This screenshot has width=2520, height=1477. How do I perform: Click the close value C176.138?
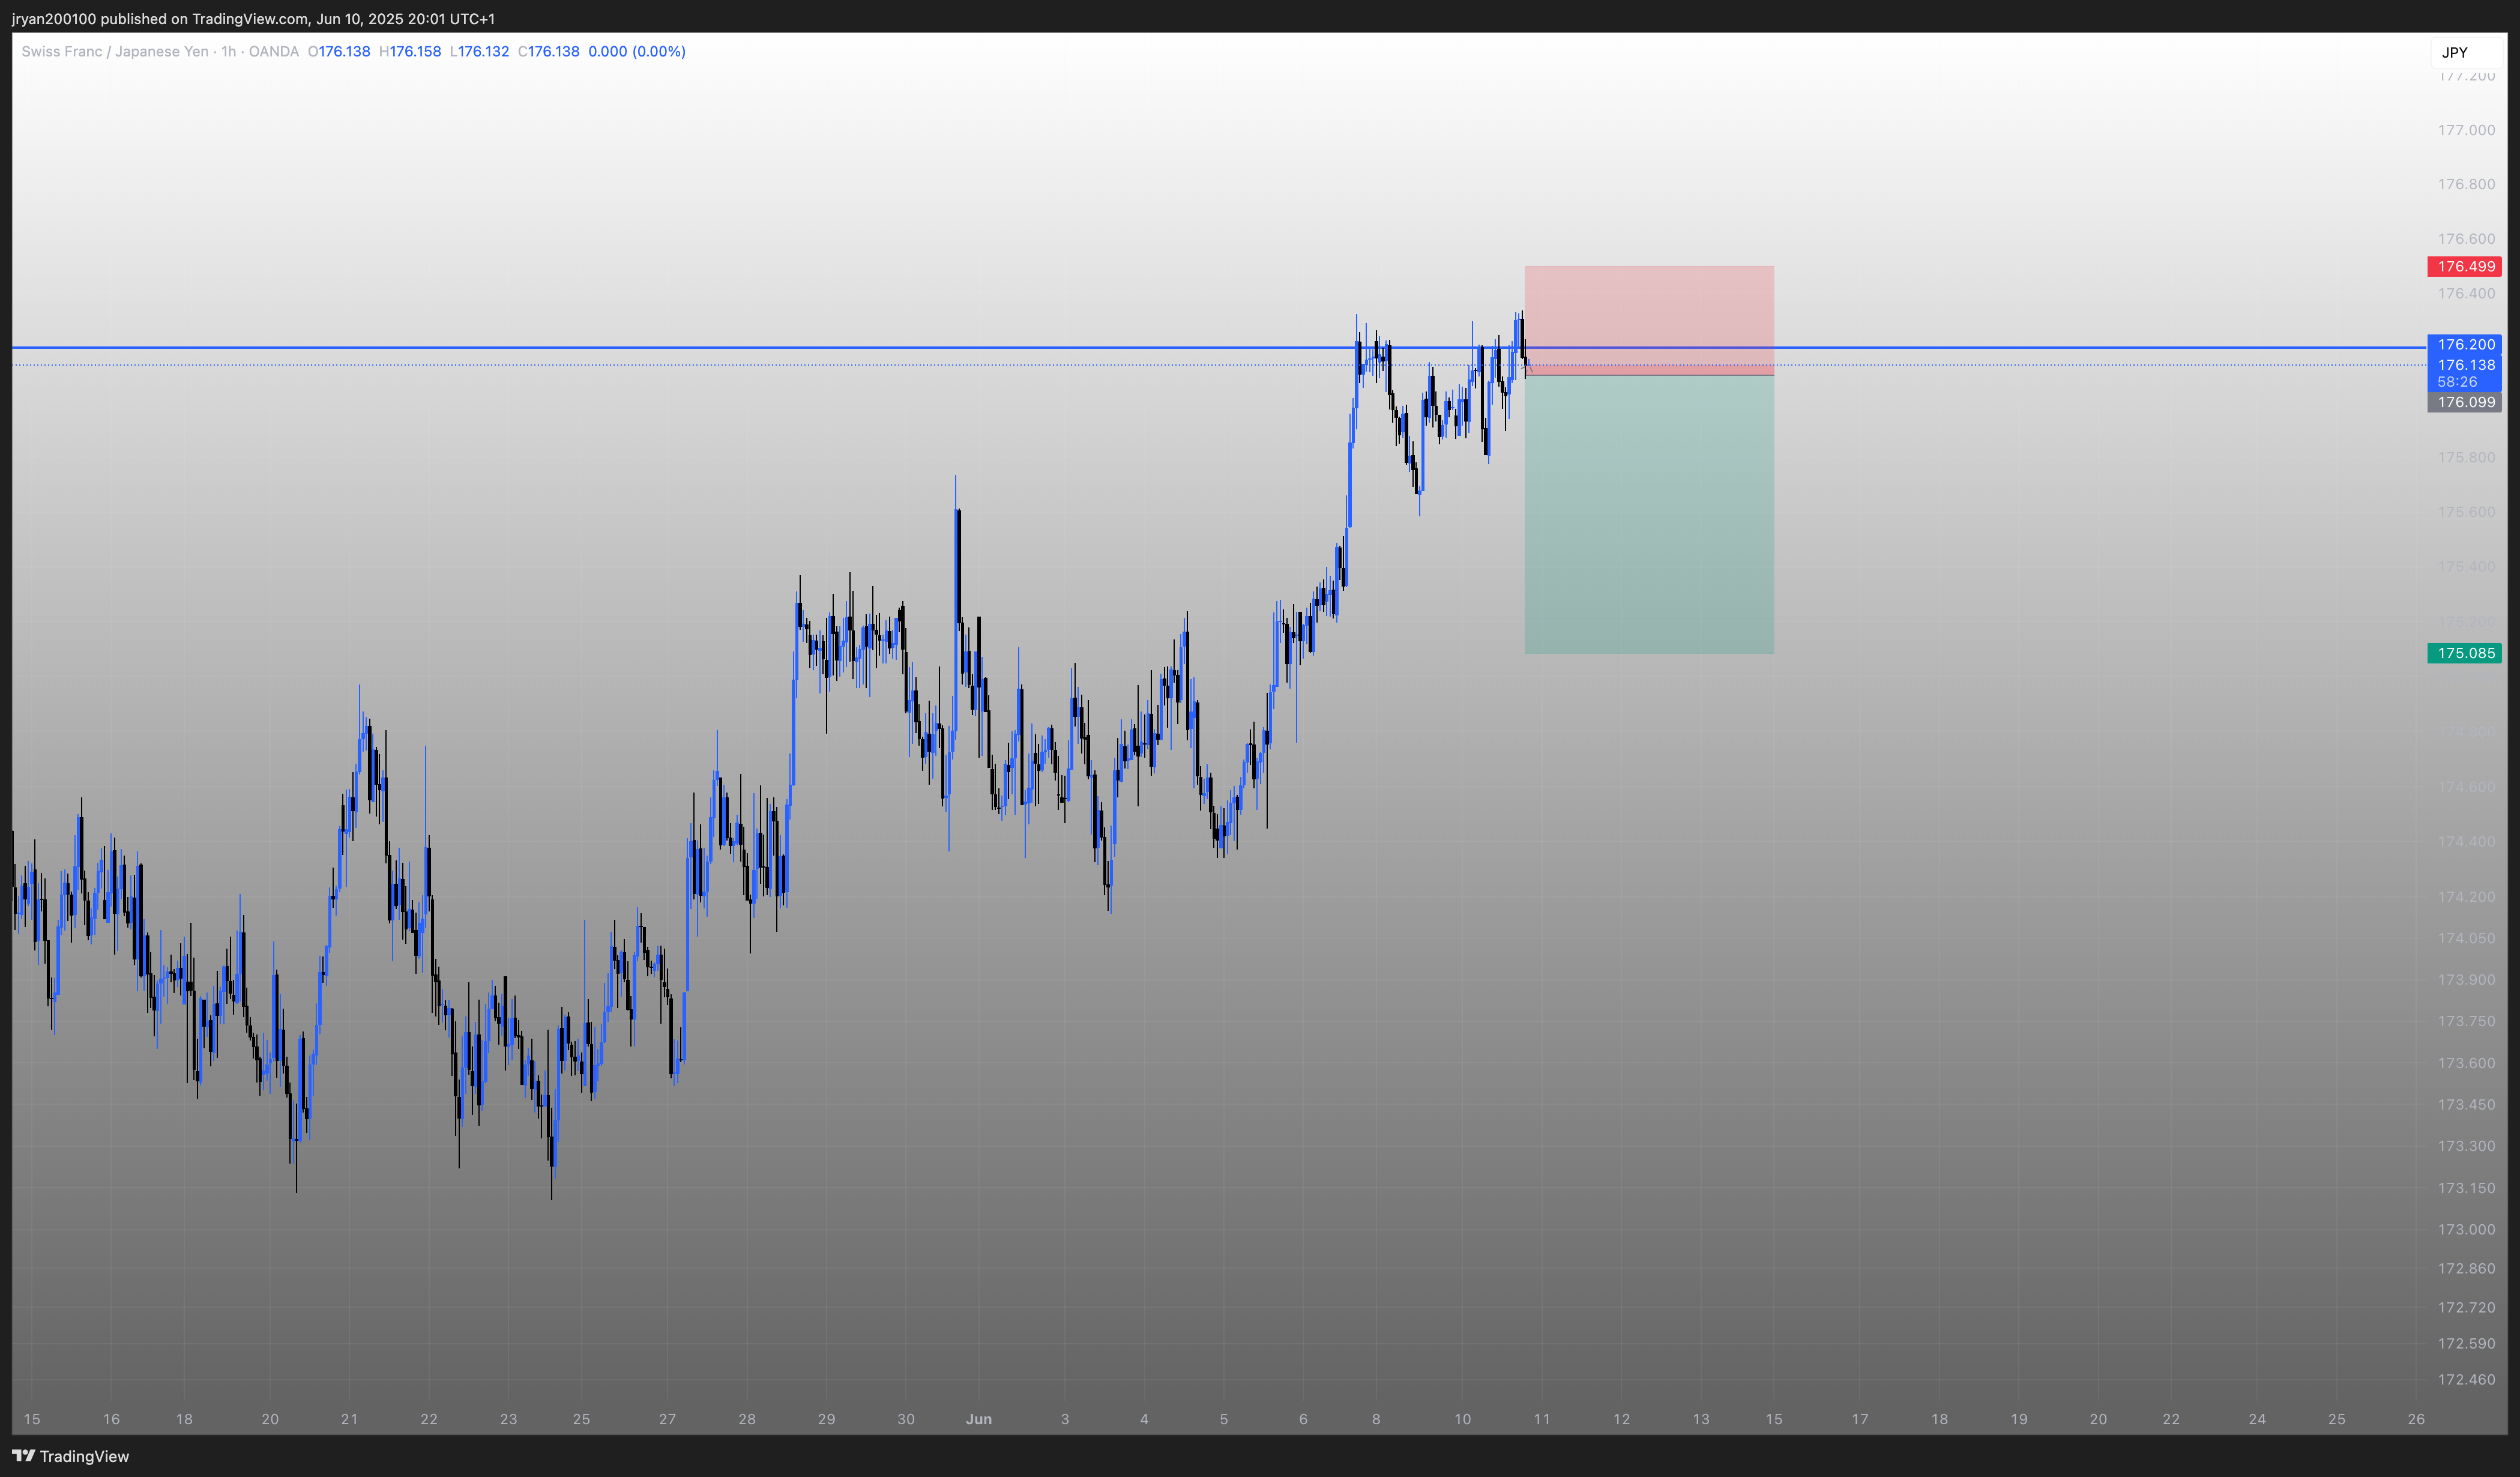click(x=549, y=51)
